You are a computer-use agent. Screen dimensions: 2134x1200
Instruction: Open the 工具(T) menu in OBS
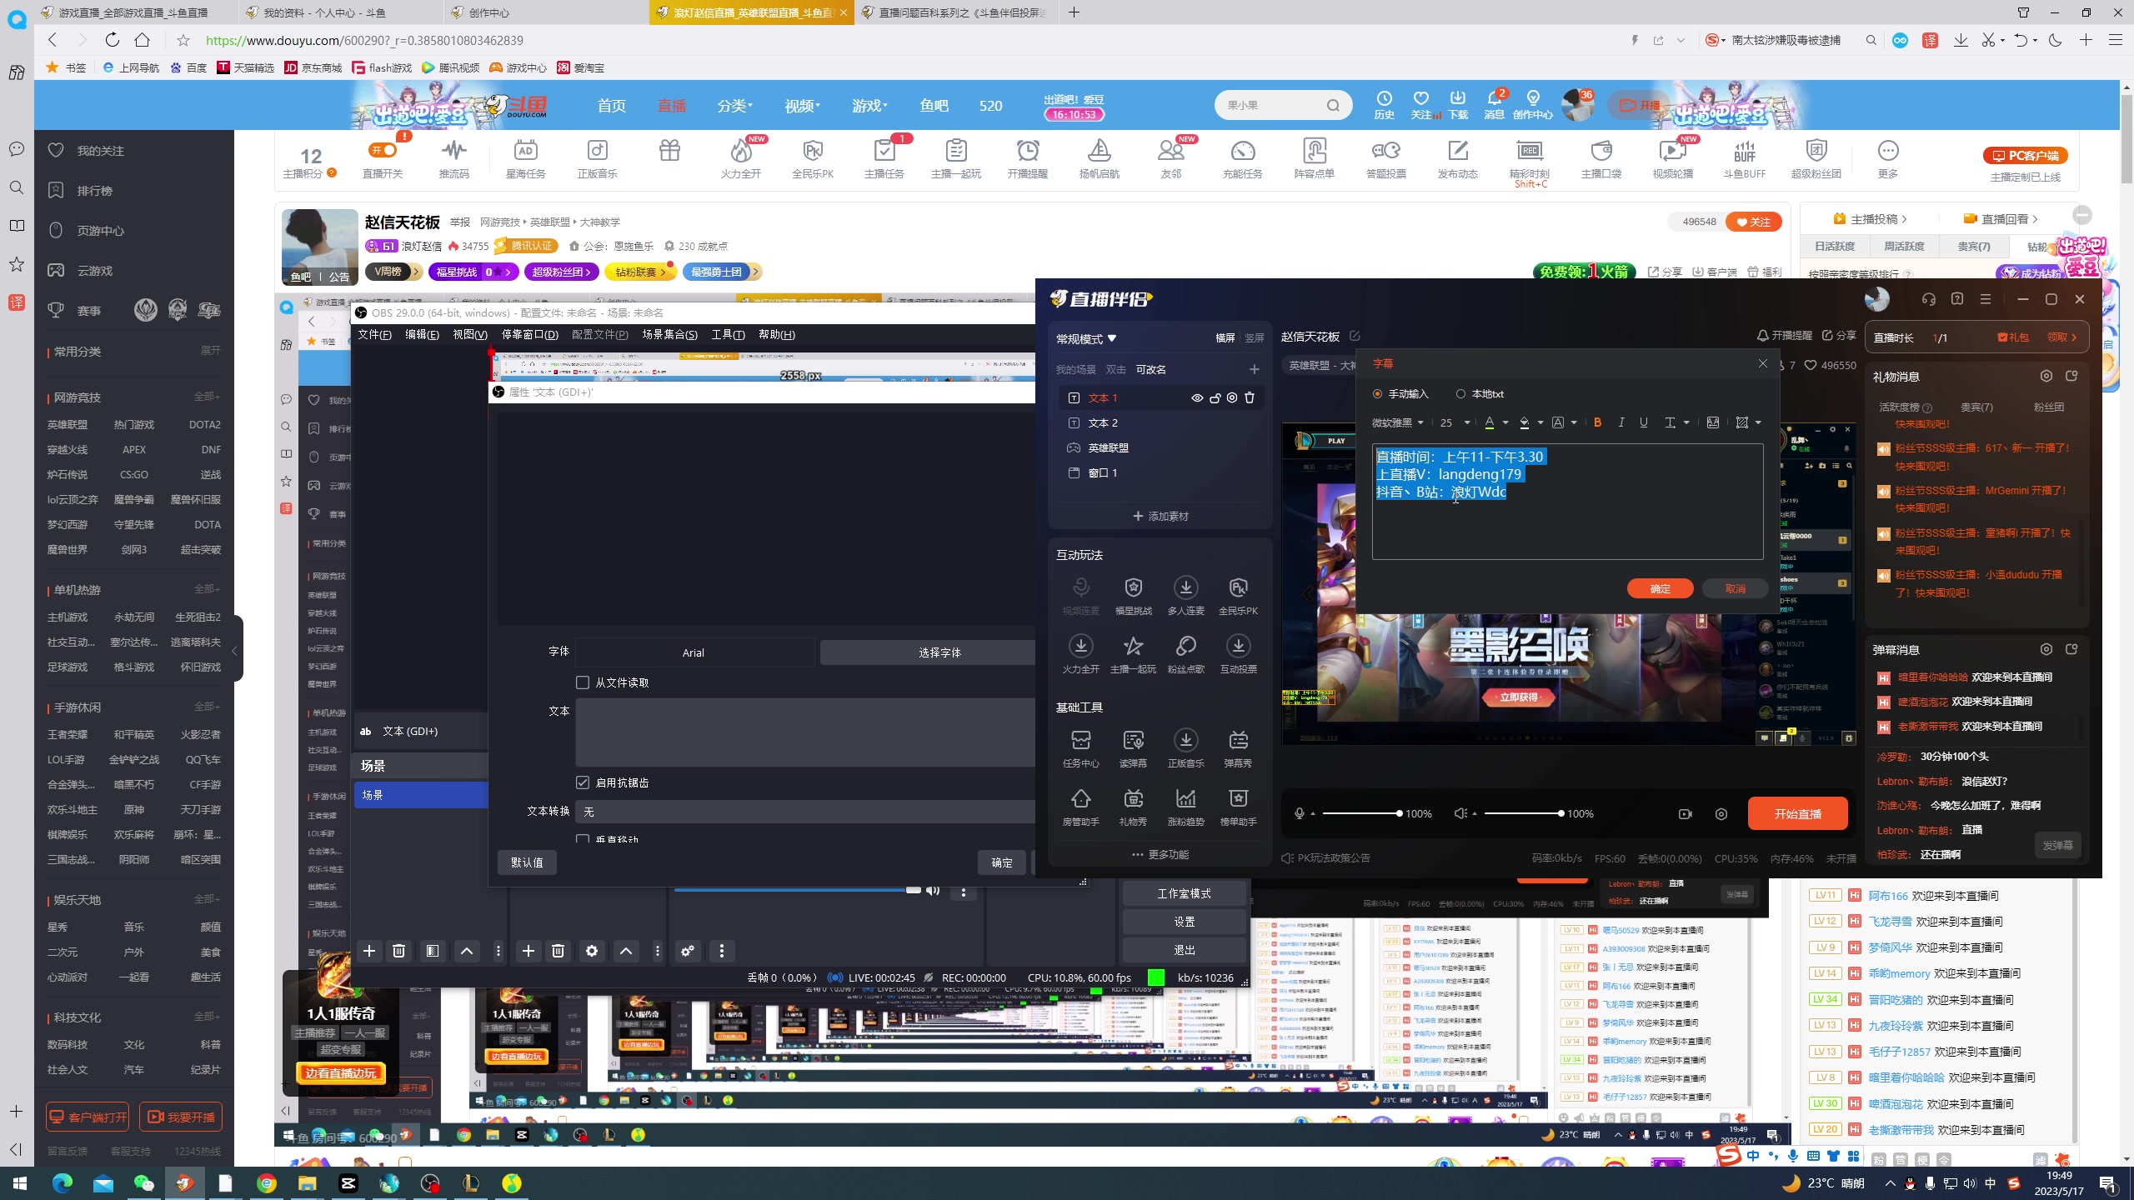point(726,334)
